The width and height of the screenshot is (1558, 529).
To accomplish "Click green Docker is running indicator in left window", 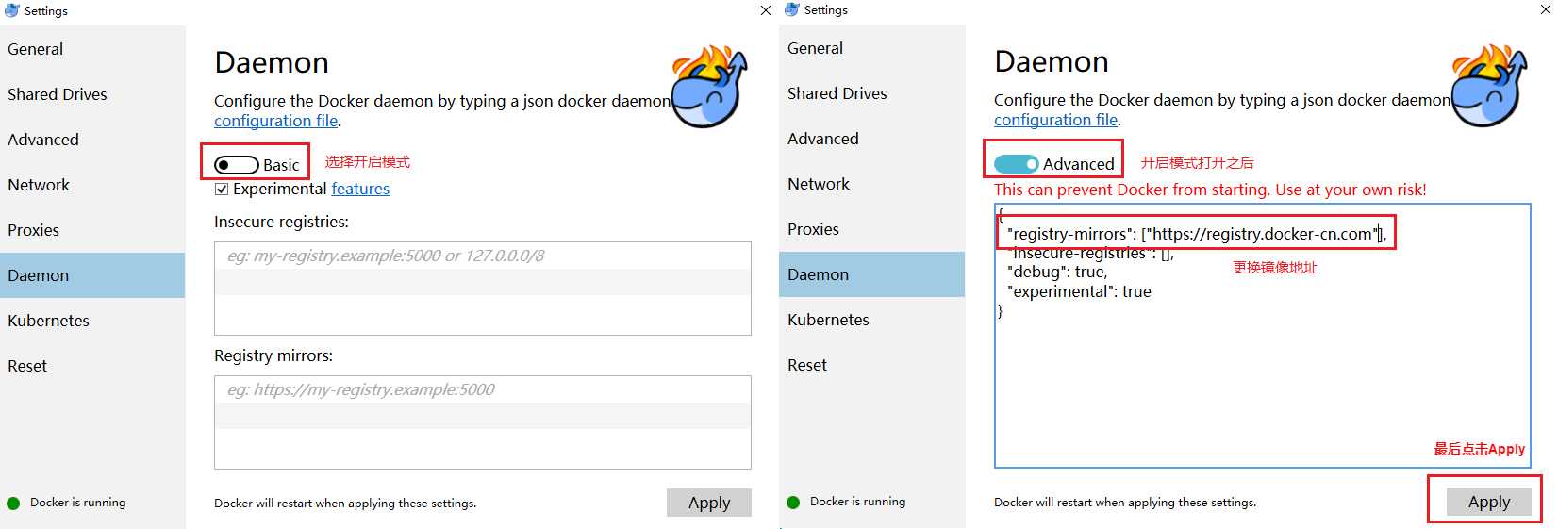I will (x=13, y=504).
